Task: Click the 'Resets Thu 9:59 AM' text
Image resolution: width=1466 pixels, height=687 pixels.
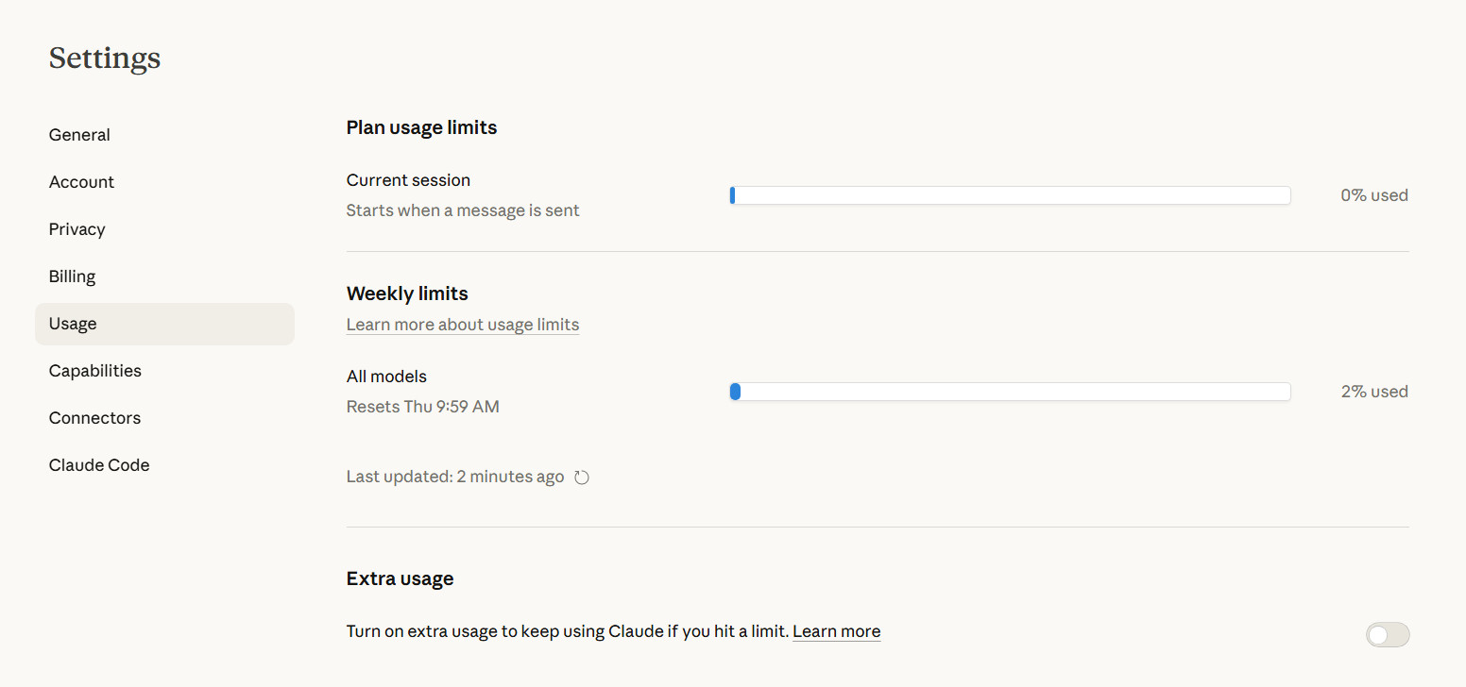Action: click(422, 407)
